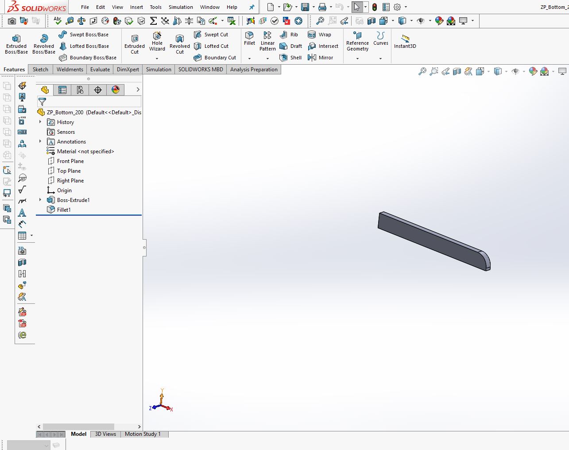The image size is (569, 450).
Task: Click the Rebuild traffic light icon
Action: click(375, 7)
